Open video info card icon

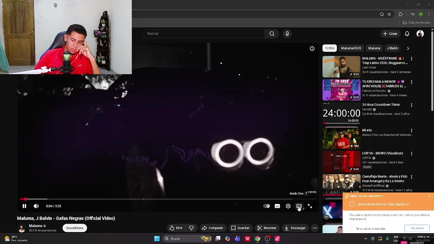coord(312,48)
